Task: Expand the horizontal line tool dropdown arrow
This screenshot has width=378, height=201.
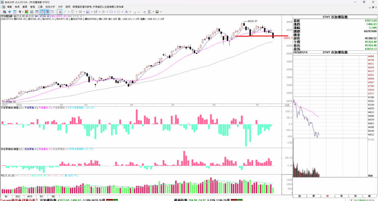Action: 76,11
